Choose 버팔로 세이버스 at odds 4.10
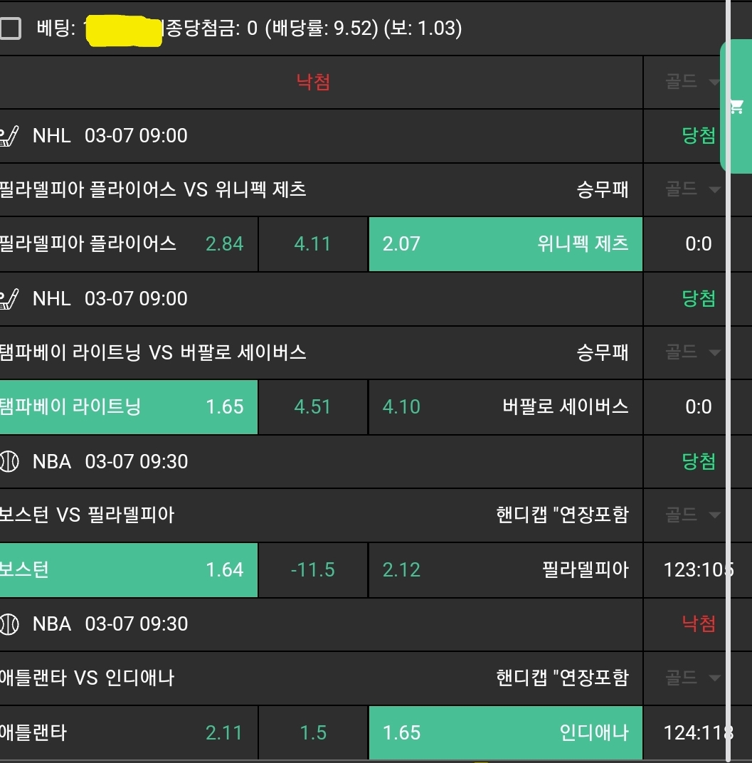752x763 pixels. point(505,407)
